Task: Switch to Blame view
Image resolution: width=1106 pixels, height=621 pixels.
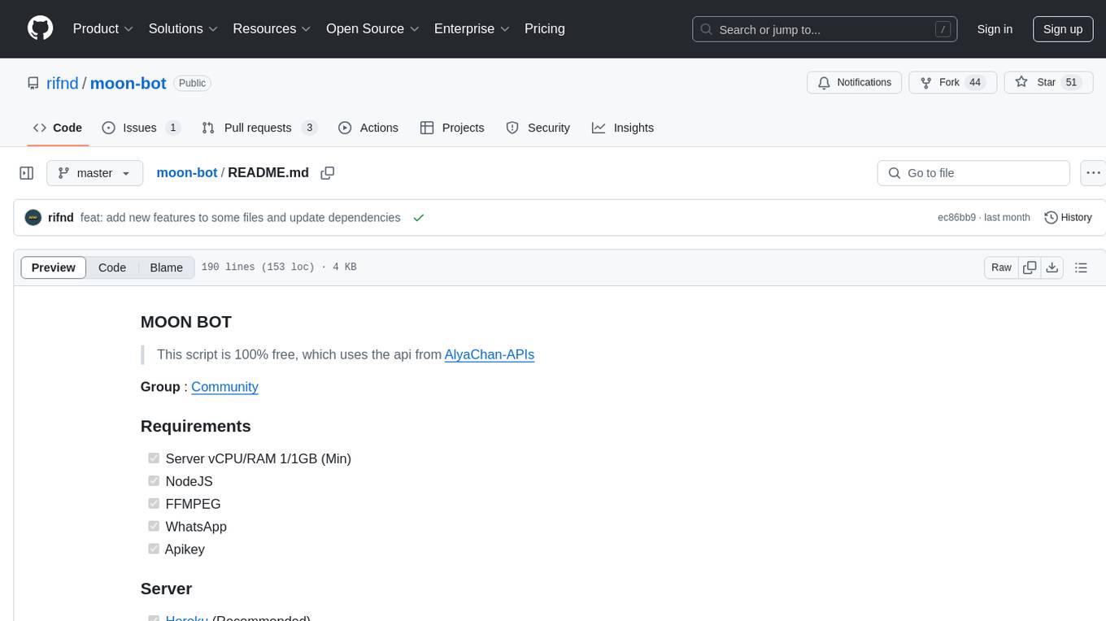Action: point(167,267)
